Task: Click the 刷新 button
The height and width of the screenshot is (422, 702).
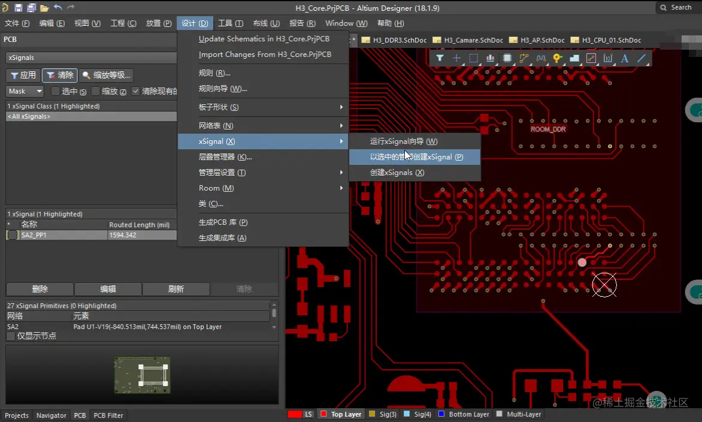Action: tap(176, 289)
